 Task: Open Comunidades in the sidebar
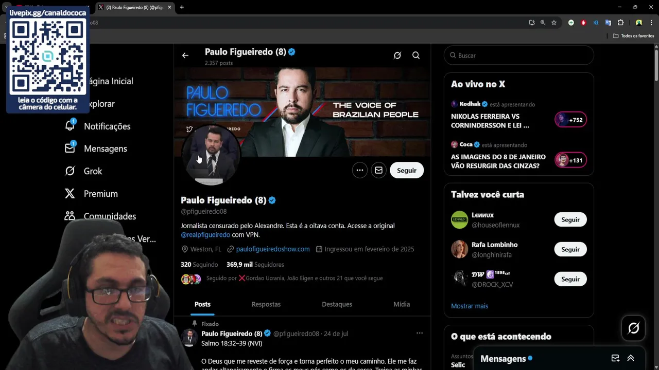pos(110,216)
